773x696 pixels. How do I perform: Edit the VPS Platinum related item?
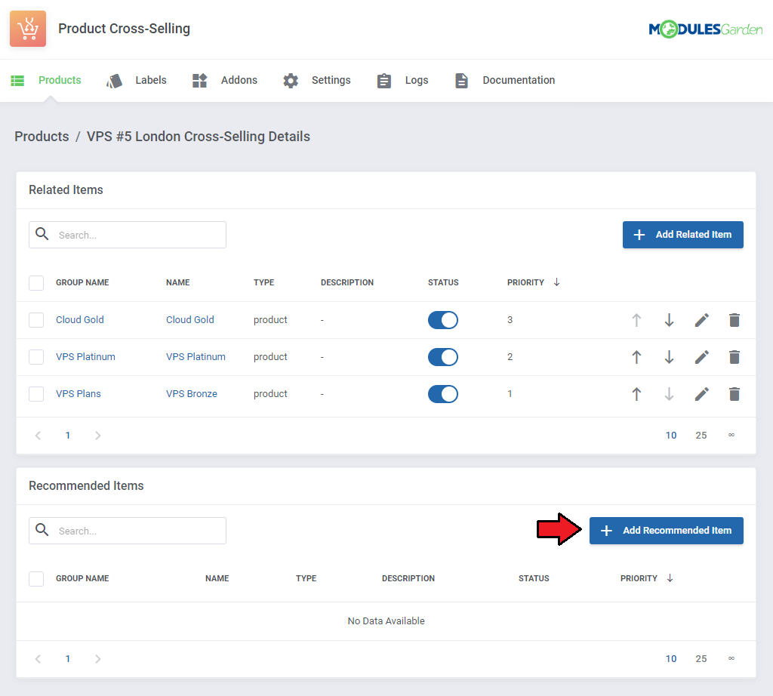click(x=702, y=357)
